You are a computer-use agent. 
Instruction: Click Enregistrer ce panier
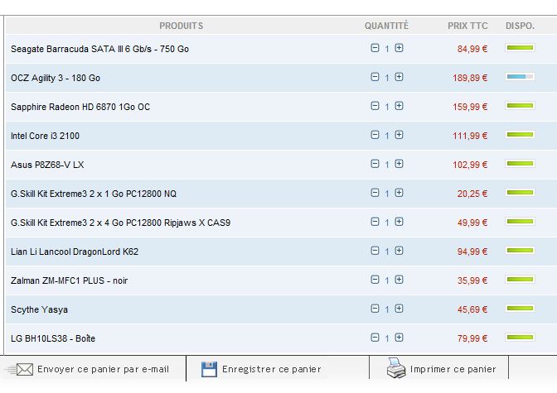(271, 369)
